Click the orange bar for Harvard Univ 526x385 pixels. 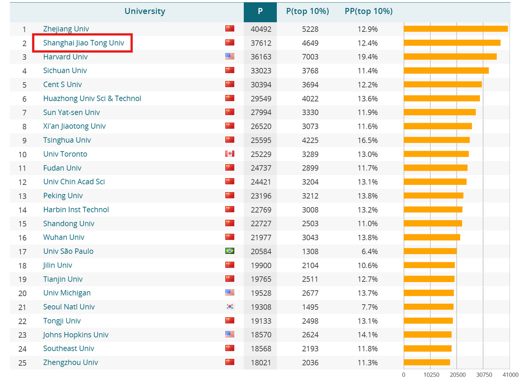point(450,57)
